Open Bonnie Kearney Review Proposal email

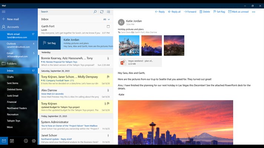(x=76, y=61)
